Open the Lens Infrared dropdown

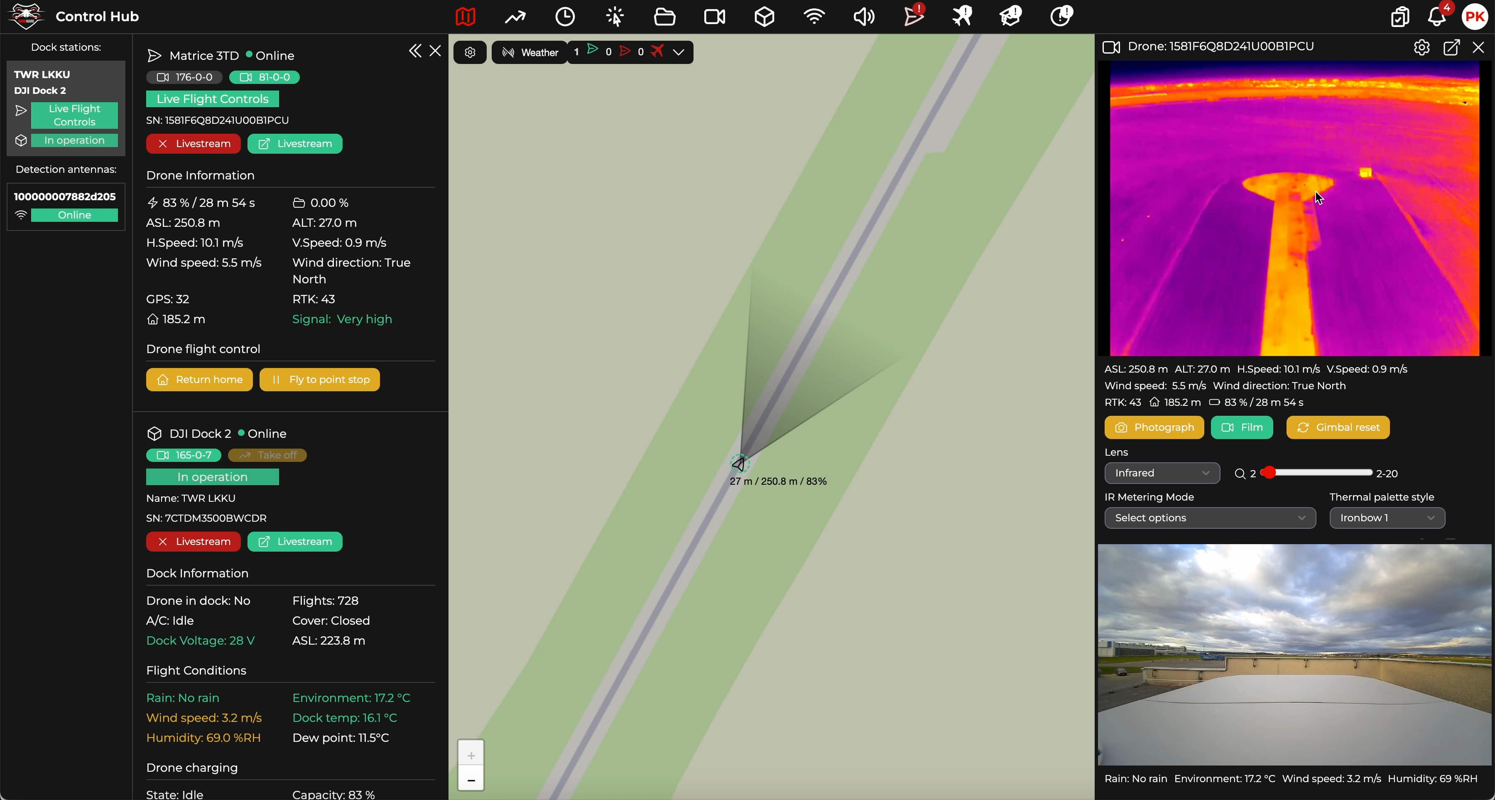click(1162, 473)
